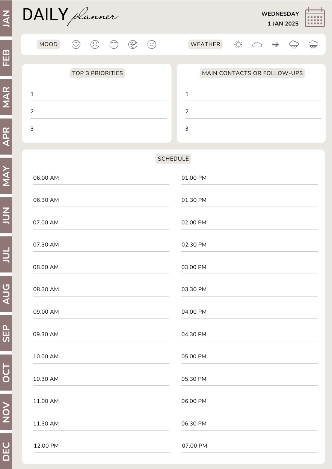Choose the dizzy shocked mood face

click(x=133, y=44)
